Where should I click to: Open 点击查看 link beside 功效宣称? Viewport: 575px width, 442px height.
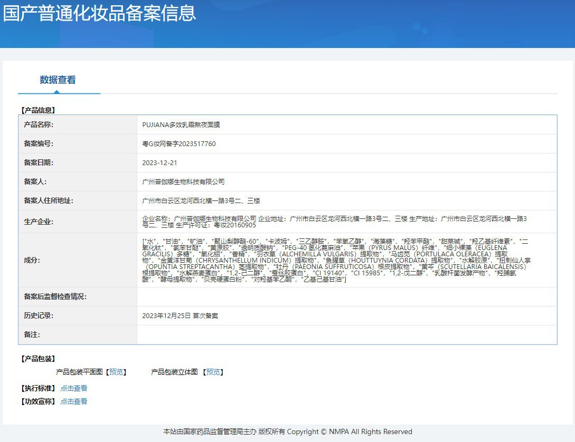[x=74, y=401]
